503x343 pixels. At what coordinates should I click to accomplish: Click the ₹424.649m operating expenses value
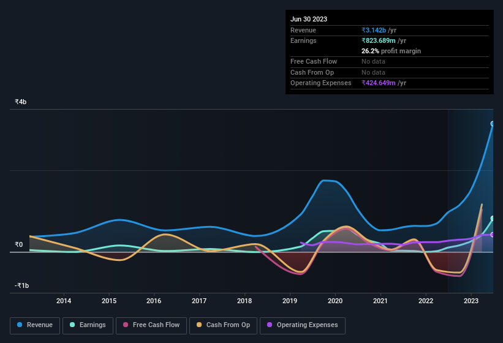379,83
